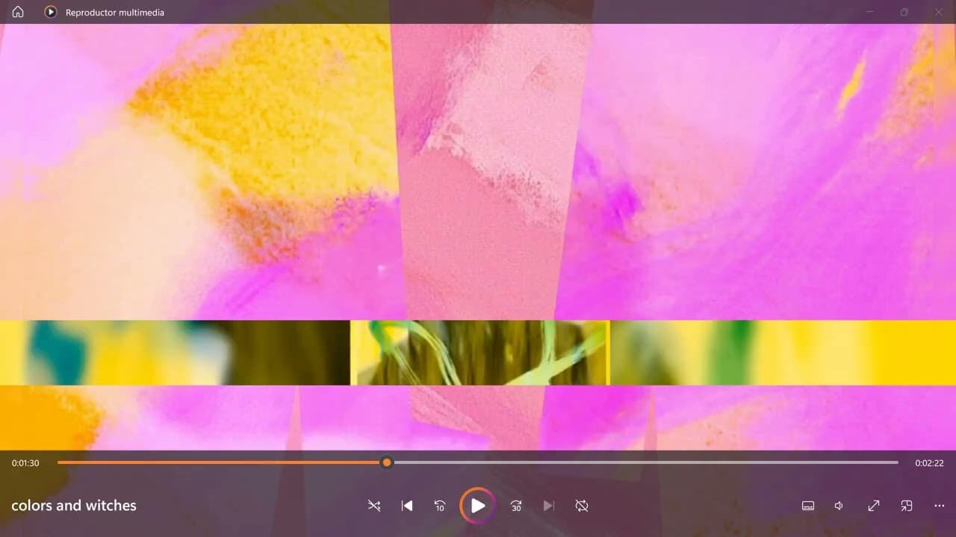Enter full screen mode
Screen dimensions: 956x537
(874, 506)
